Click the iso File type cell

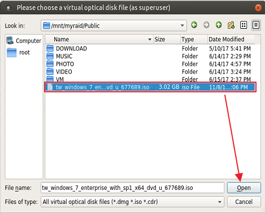pos(190,87)
